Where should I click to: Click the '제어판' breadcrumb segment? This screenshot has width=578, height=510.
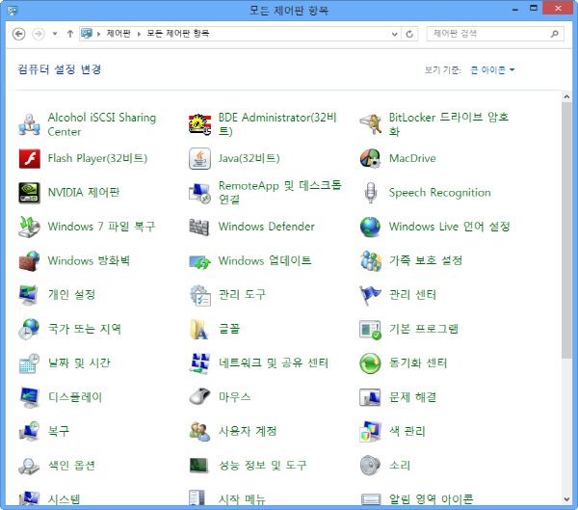point(118,34)
